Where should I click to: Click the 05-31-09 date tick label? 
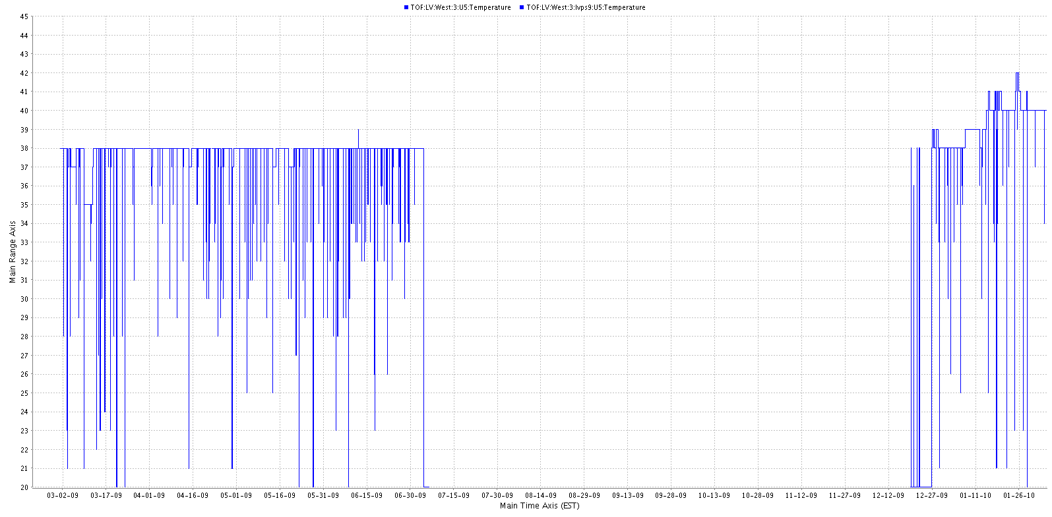(323, 495)
